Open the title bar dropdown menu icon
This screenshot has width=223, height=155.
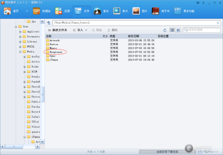(203, 3)
